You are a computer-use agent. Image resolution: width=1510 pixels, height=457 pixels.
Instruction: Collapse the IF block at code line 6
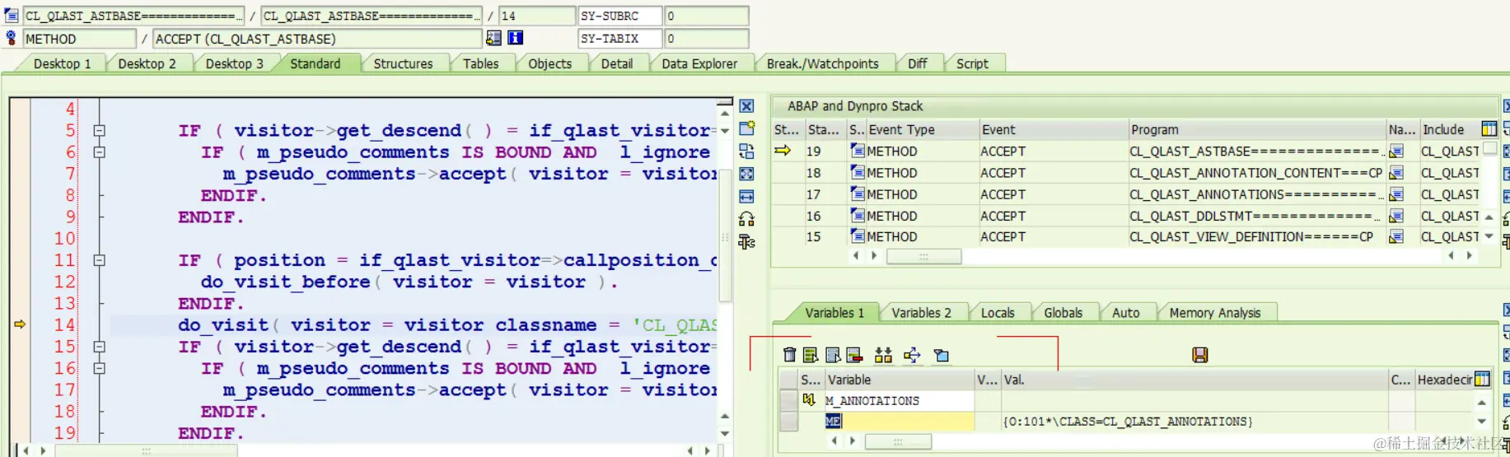(100, 152)
